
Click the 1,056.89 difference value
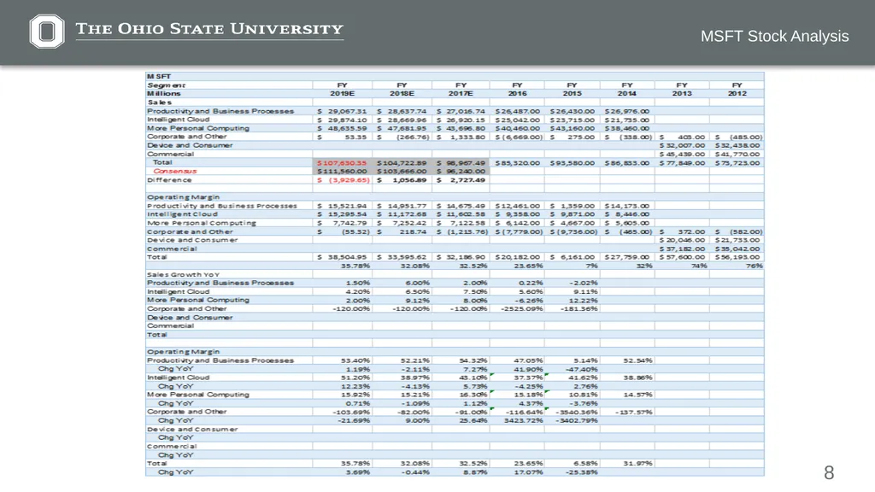tap(402, 180)
